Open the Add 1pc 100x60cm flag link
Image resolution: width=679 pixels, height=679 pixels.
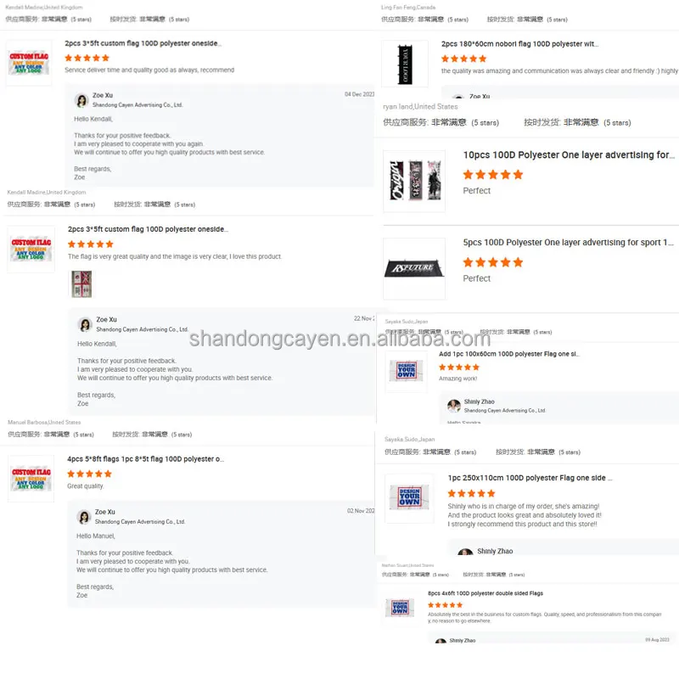[508, 354]
